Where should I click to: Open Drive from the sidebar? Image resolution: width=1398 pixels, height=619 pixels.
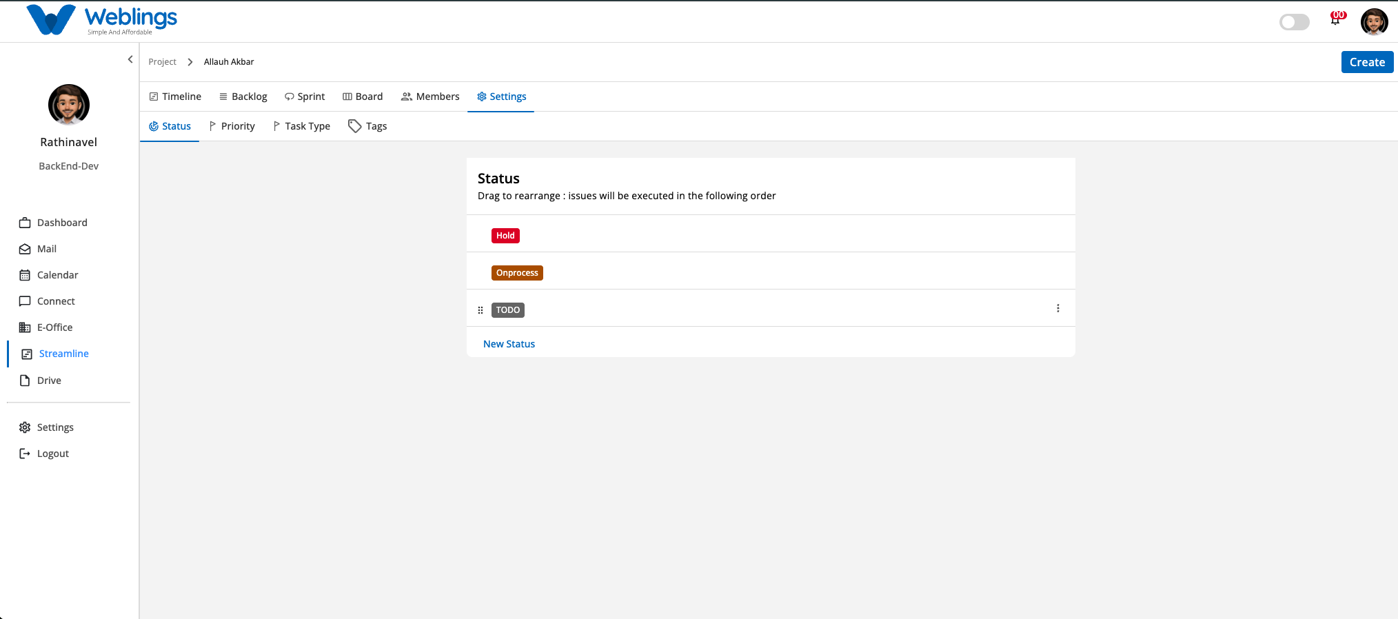click(40, 380)
